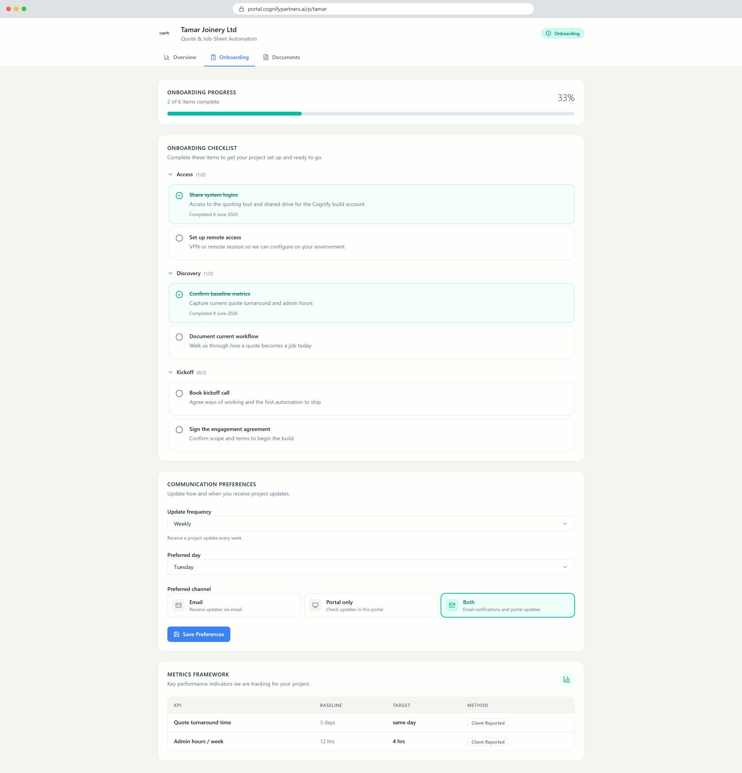This screenshot has width=742, height=773.
Task: Click the Overview bar chart icon
Action: click(167, 57)
